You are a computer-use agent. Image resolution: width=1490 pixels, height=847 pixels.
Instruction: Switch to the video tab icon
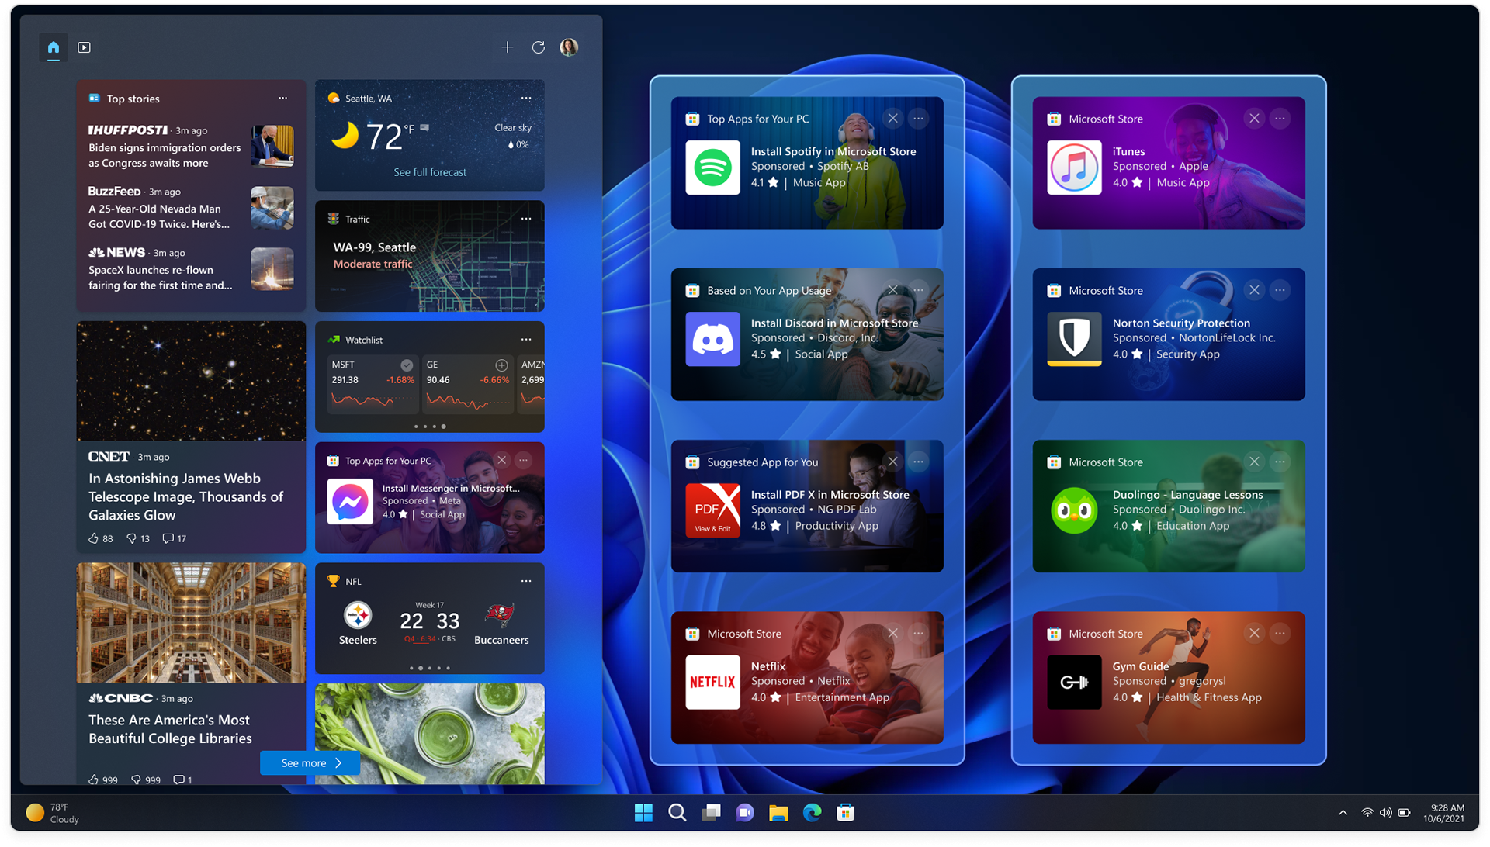point(85,47)
